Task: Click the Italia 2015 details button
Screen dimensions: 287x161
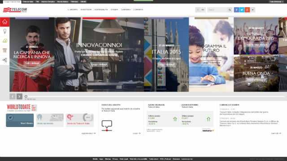Action: click(x=166, y=64)
